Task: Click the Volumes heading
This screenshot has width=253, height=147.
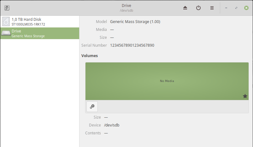Action: (x=90, y=56)
